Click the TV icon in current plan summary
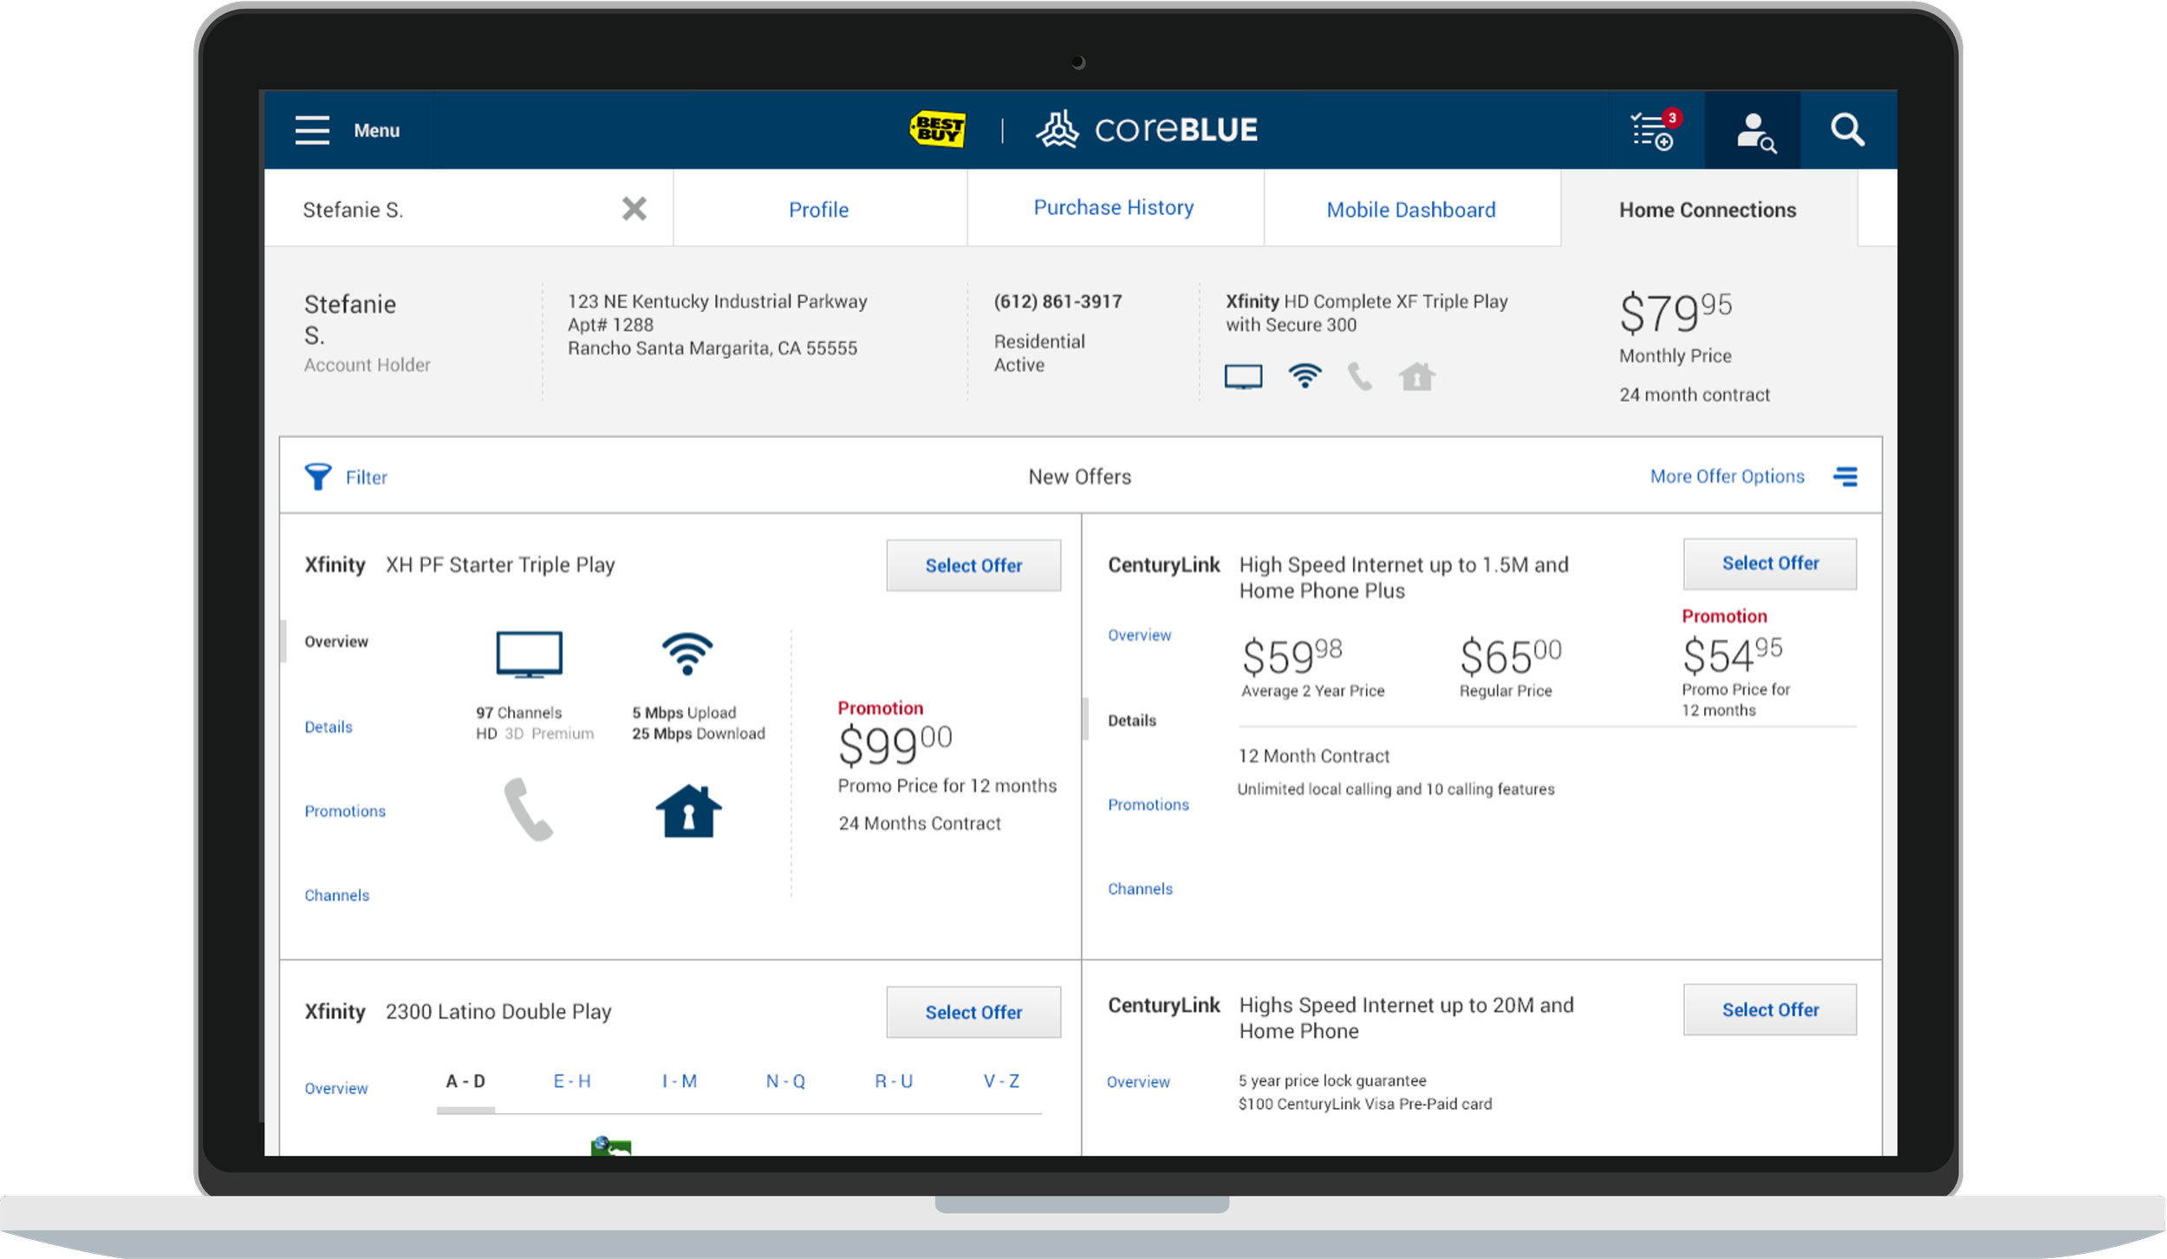The width and height of the screenshot is (2167, 1259). [1243, 377]
